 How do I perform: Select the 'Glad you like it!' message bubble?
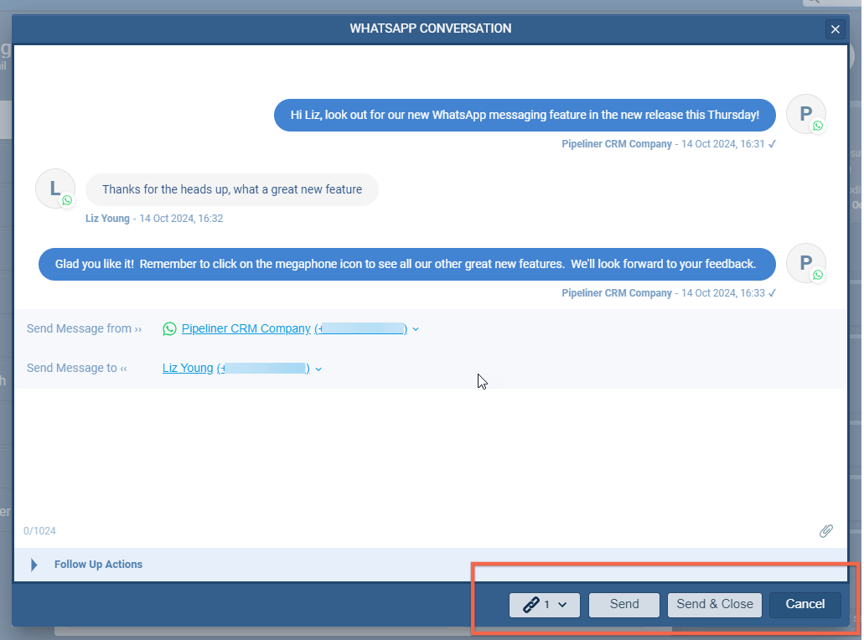pyautogui.click(x=406, y=265)
